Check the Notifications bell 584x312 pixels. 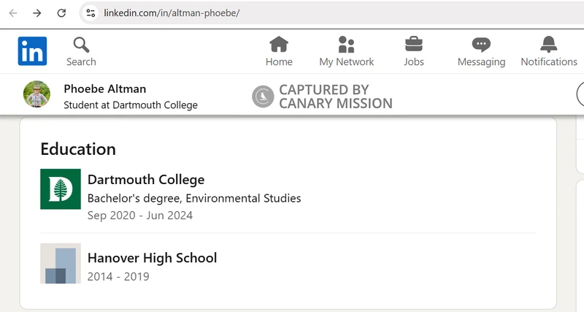point(548,45)
